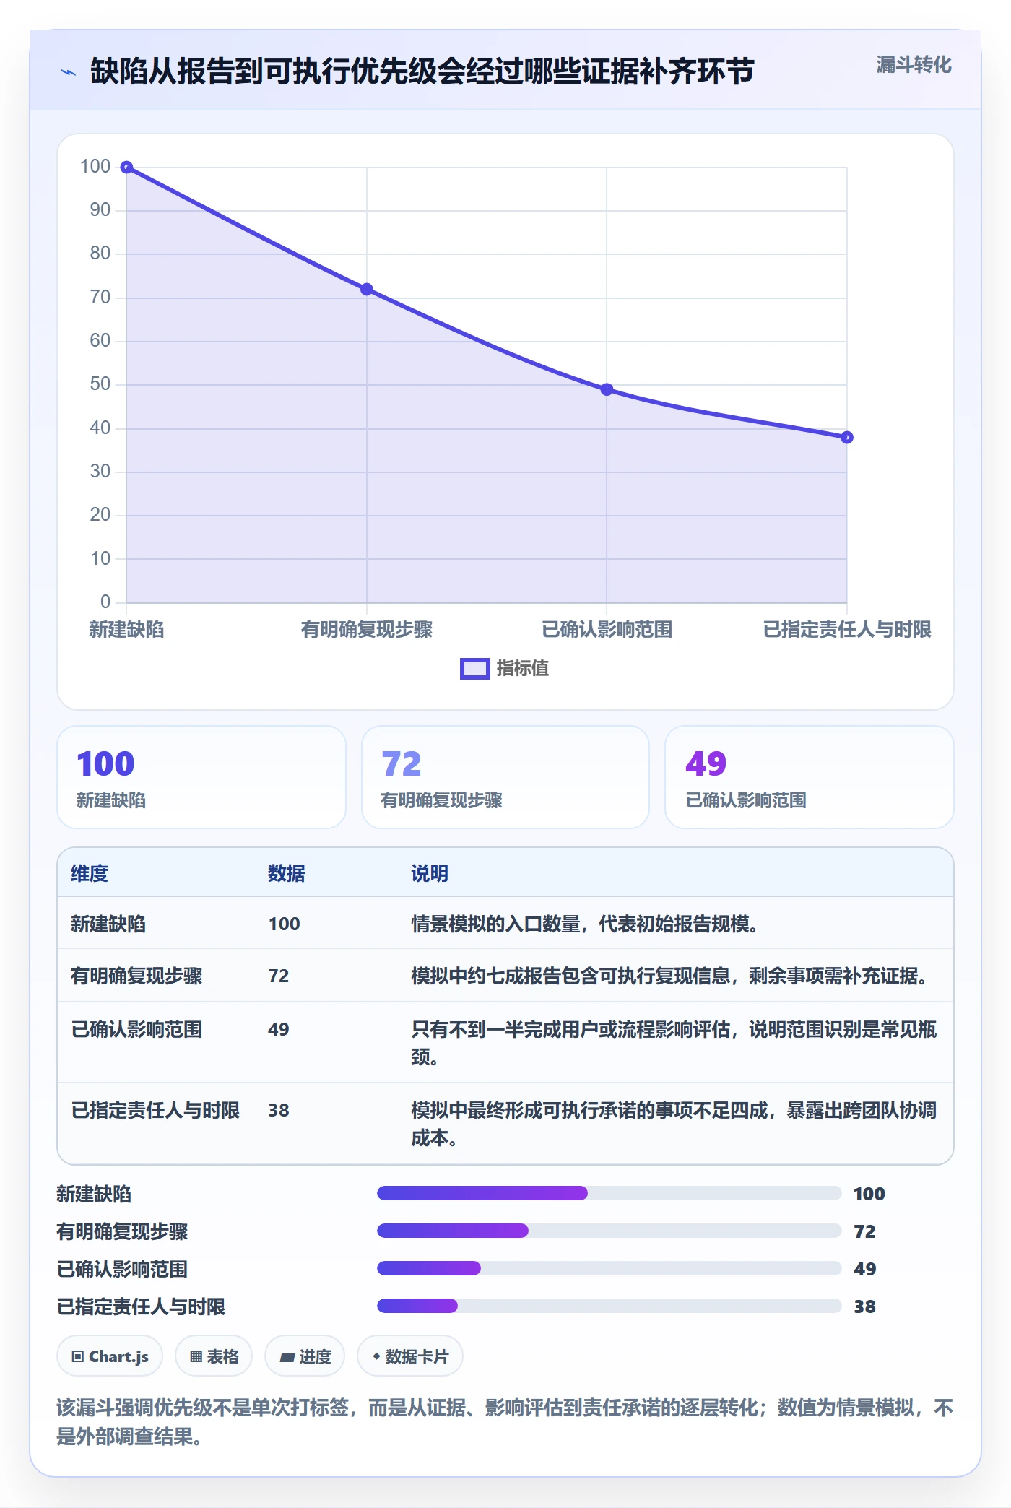The image size is (1011, 1508).
Task: Select the chart point above 已确认影响范围
Action: pos(607,389)
